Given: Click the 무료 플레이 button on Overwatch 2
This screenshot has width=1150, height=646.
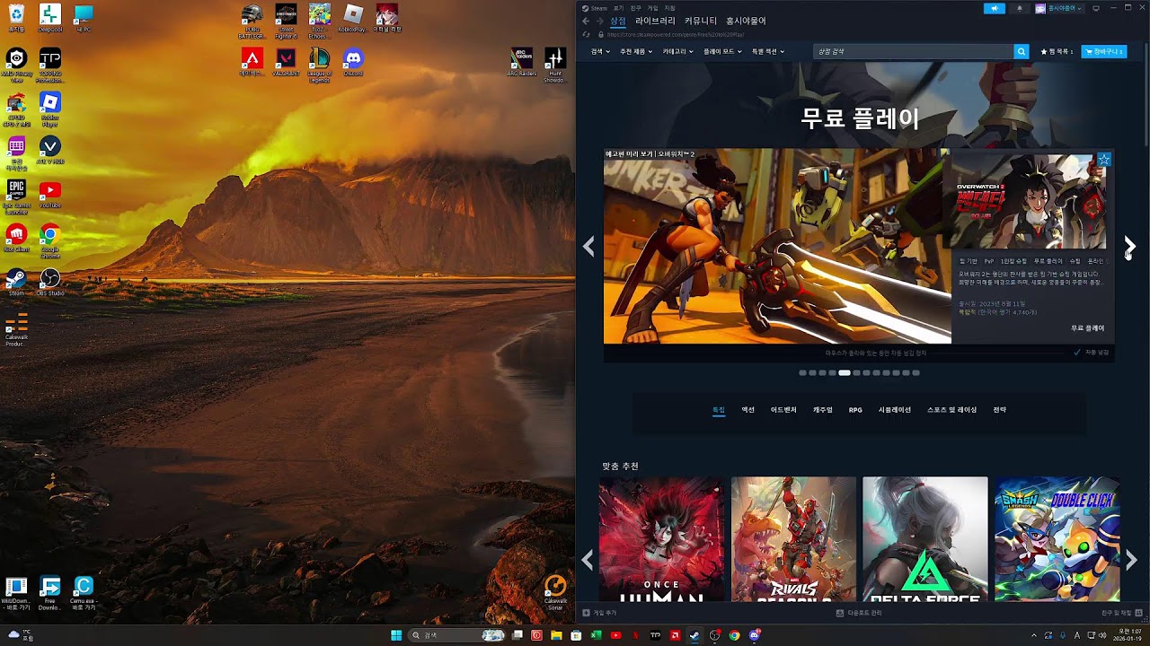Looking at the screenshot, I should tap(1087, 328).
